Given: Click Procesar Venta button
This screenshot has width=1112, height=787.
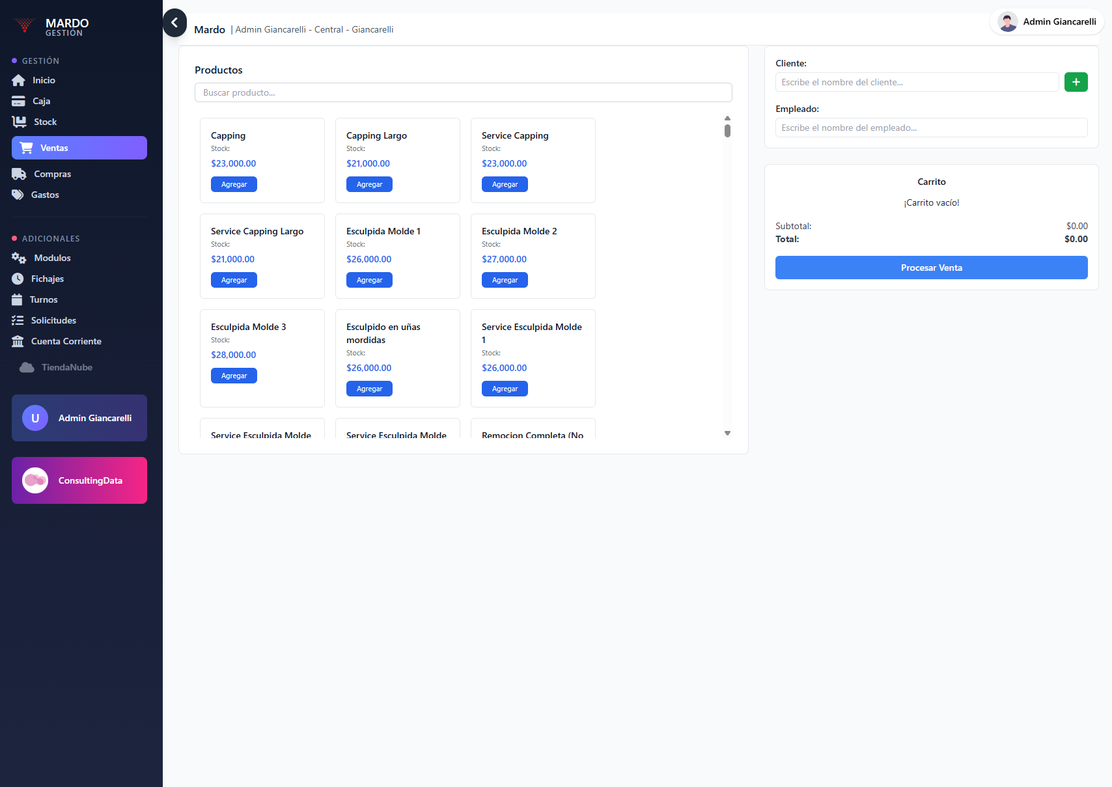Looking at the screenshot, I should [x=932, y=268].
